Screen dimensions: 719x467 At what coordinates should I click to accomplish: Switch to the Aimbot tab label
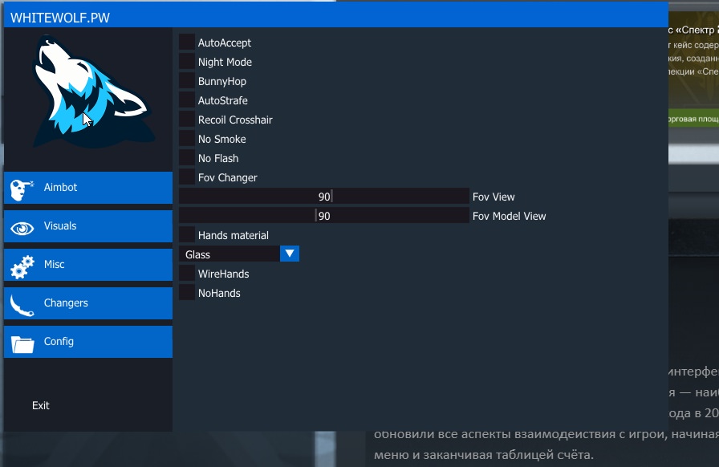60,187
